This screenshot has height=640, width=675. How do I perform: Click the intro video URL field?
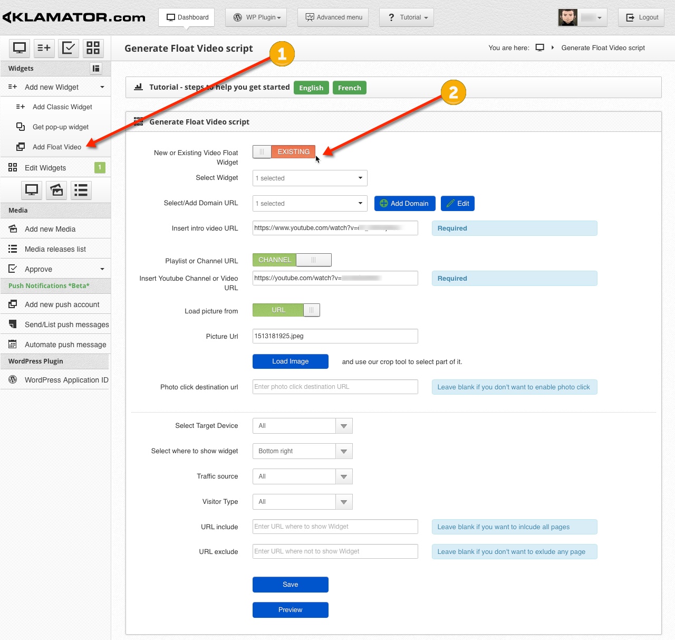click(335, 228)
